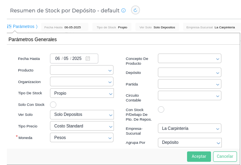Screen dimensions: 241x165
Task: Open the calendar picker for Fecha Hasta
Action: tap(88, 58)
